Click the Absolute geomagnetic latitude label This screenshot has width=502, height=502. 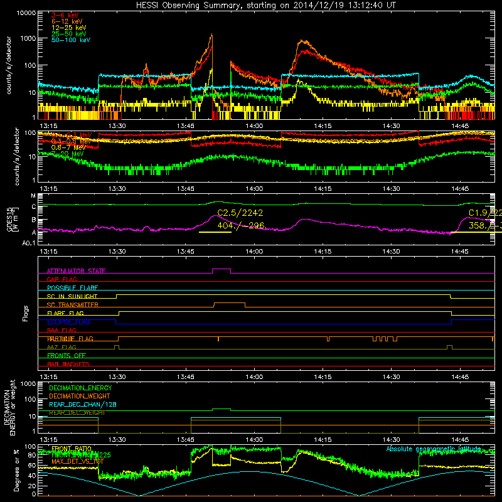[x=434, y=449]
